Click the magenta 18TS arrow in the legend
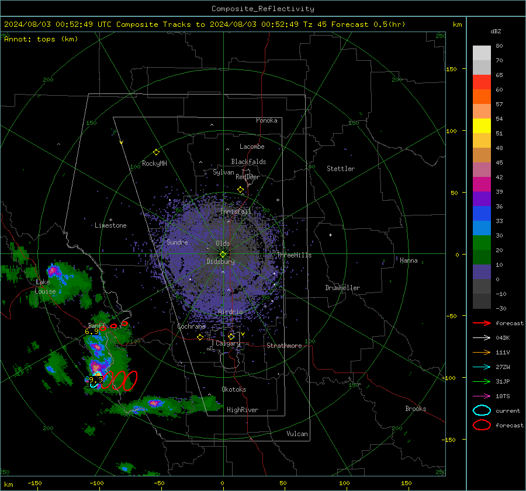This screenshot has height=491, width=526. click(x=482, y=396)
